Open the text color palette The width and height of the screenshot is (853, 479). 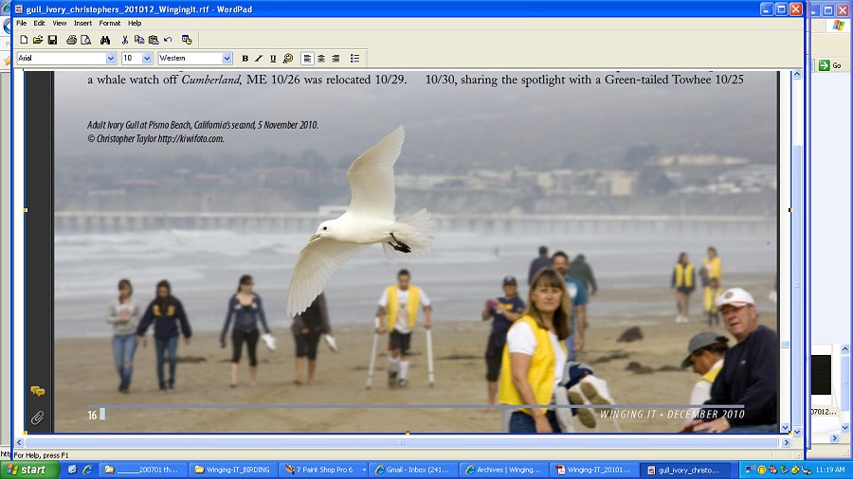(x=288, y=59)
